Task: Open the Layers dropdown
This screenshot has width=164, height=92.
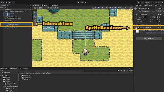Action: pos(149,2)
